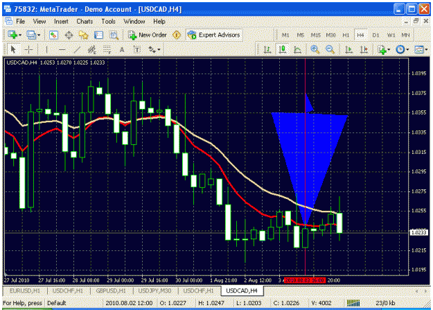The image size is (433, 310).
Task: Click the connection status bars indicator
Action: point(353,303)
